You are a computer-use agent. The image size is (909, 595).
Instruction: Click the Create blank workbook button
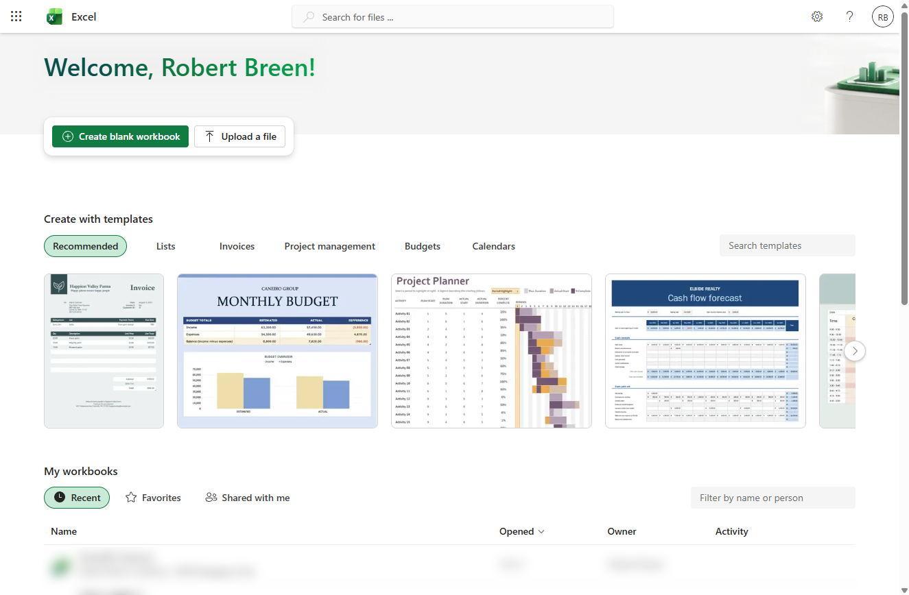[120, 136]
